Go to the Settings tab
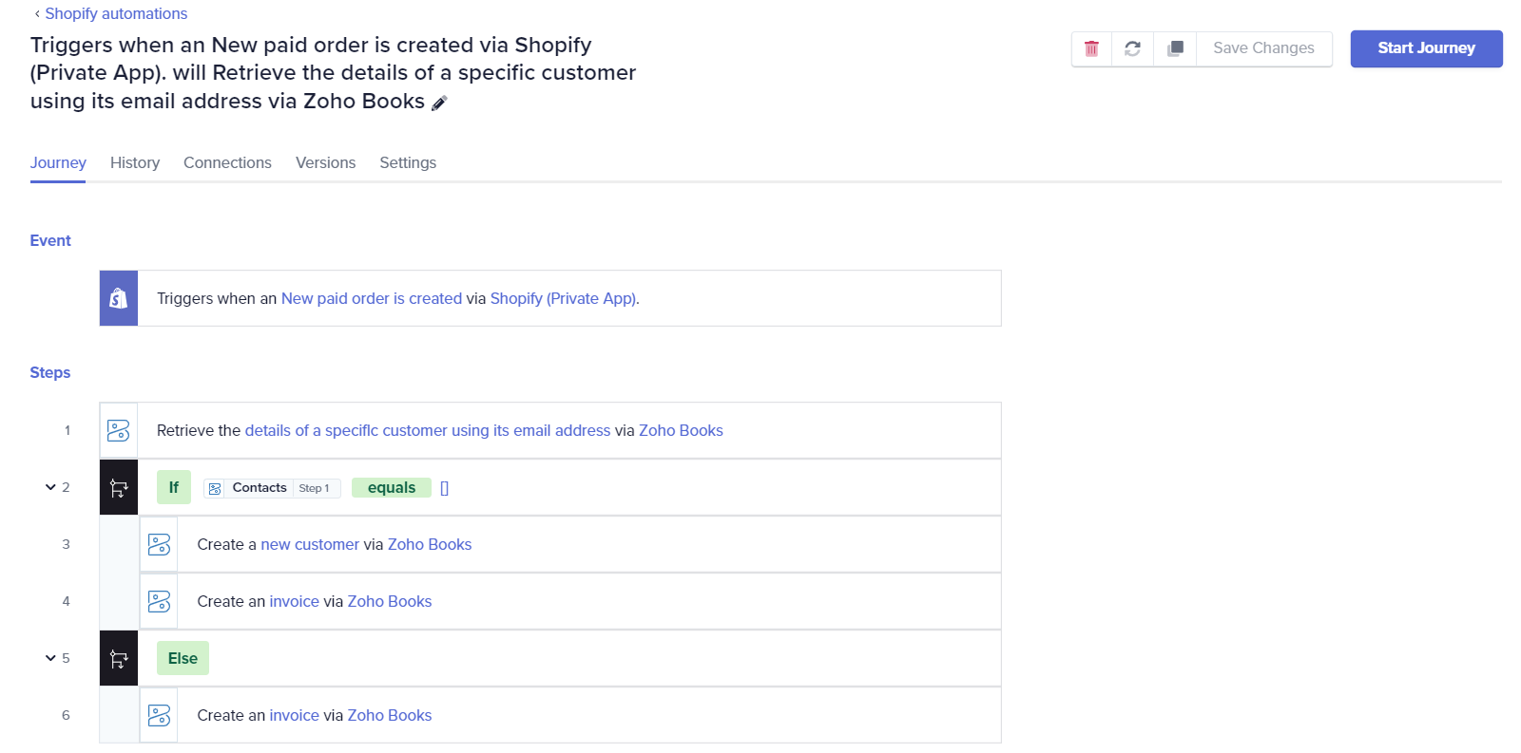Viewport: 1521px width, 753px height. 408,162
